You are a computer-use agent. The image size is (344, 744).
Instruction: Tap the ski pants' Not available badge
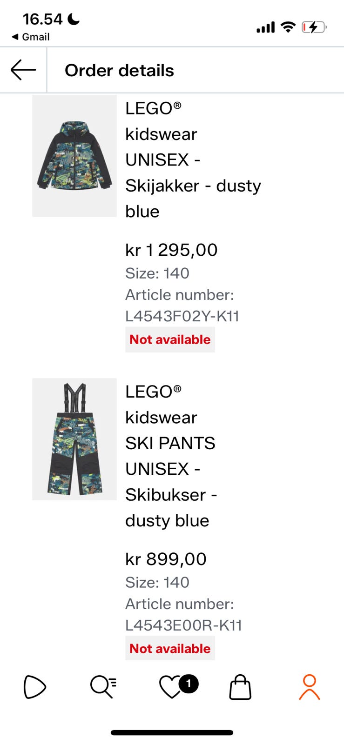pyautogui.click(x=170, y=648)
